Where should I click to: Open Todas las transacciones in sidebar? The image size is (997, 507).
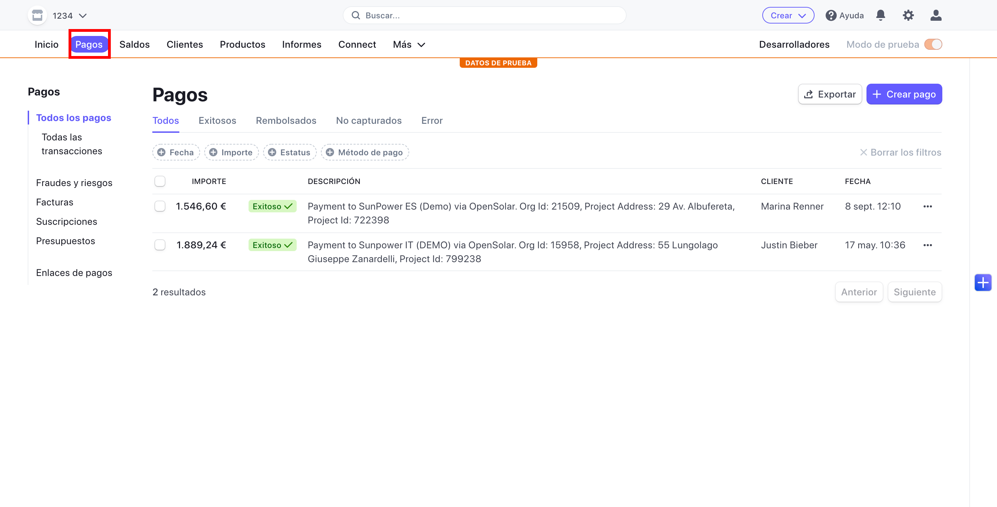(x=72, y=144)
